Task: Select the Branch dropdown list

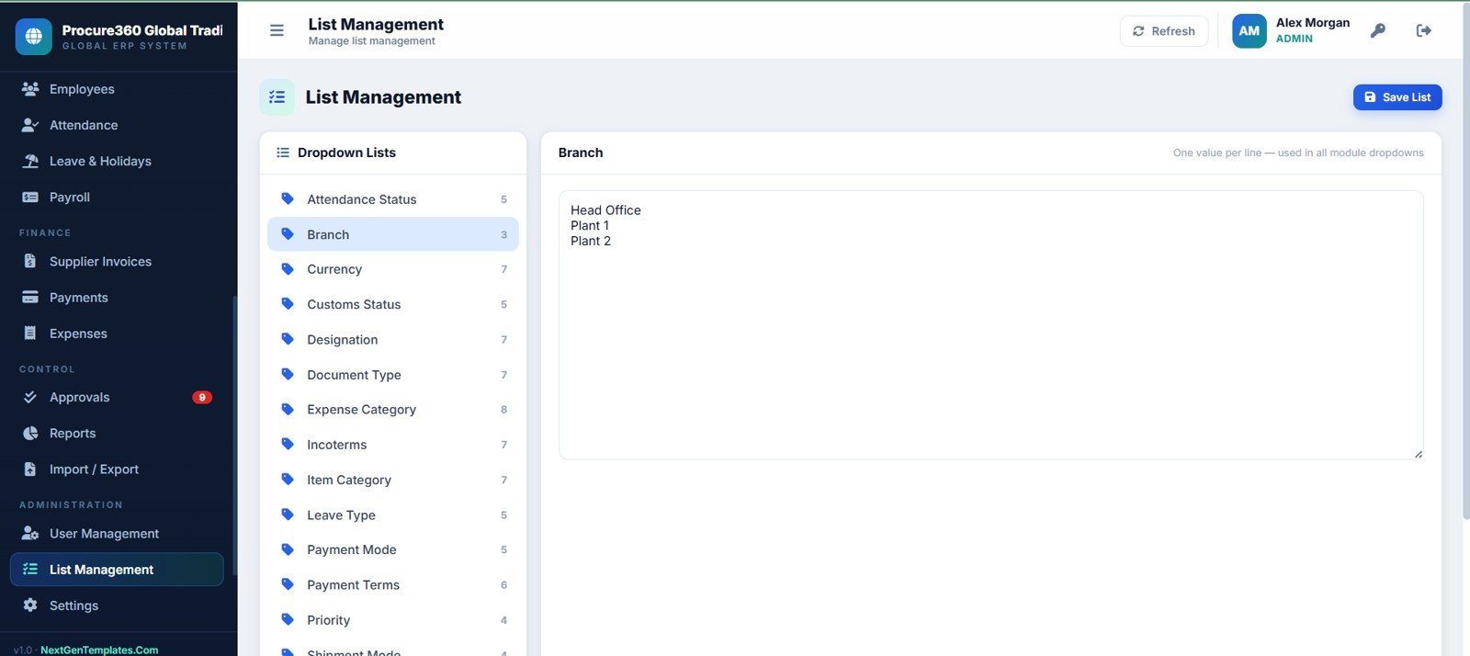Action: click(x=393, y=234)
